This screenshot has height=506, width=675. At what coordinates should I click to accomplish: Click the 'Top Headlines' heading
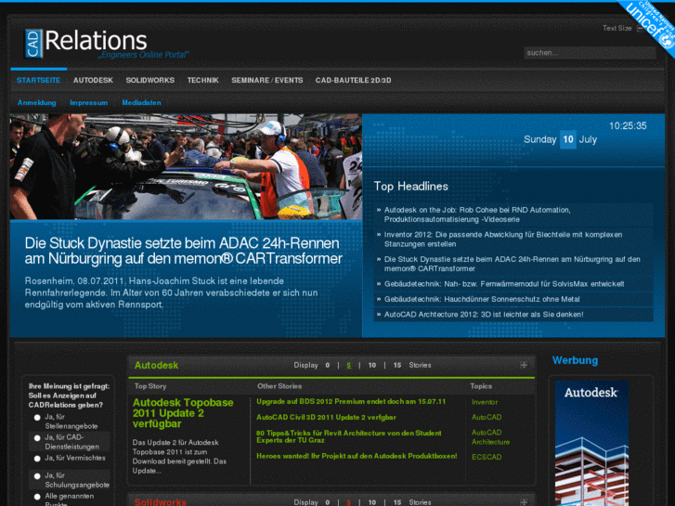410,187
